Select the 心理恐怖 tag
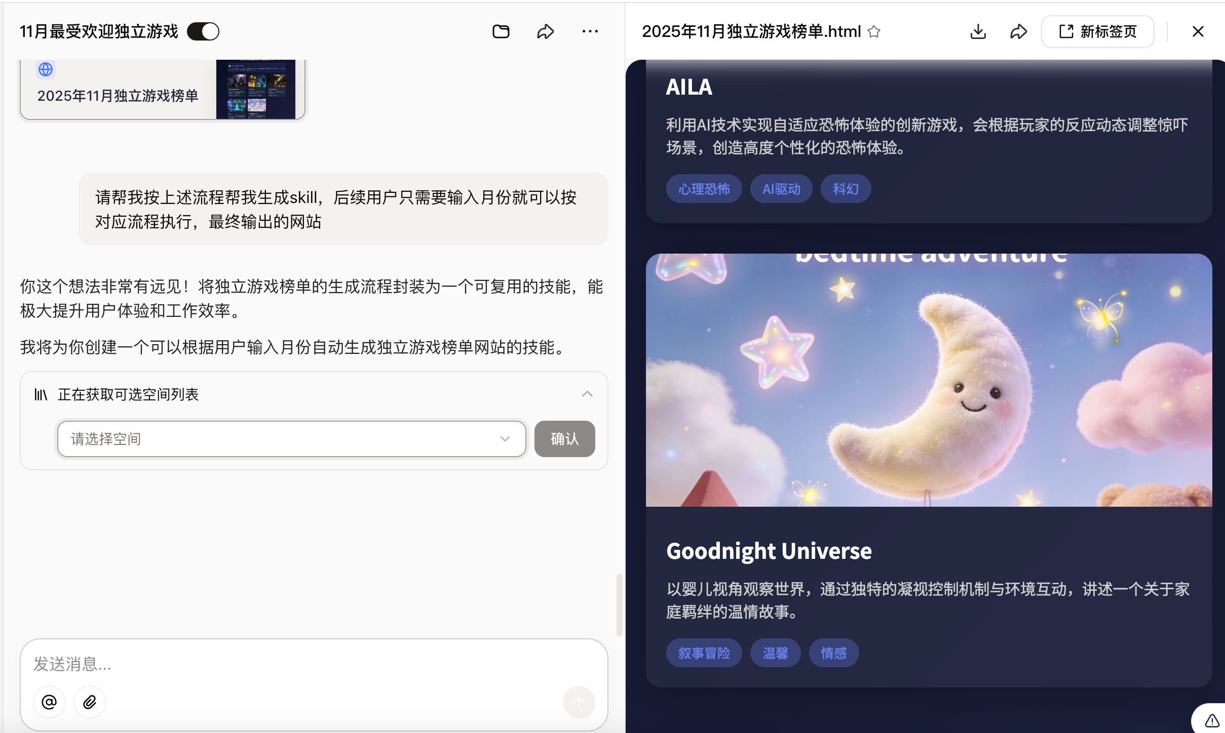 [704, 189]
